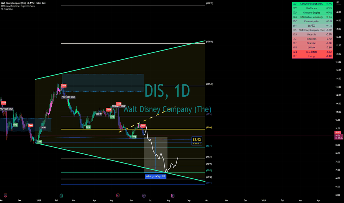Select the Short label beside the white projection line
Screen dimensions: 344x203
coord(143,125)
